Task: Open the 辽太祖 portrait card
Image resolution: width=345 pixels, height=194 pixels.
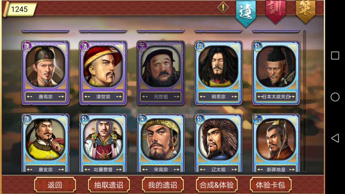Action: pyautogui.click(x=218, y=143)
